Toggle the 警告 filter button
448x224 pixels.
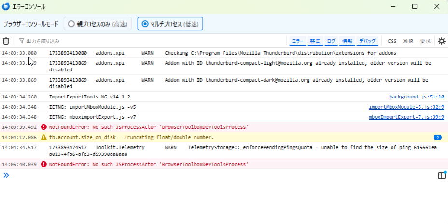click(x=315, y=41)
